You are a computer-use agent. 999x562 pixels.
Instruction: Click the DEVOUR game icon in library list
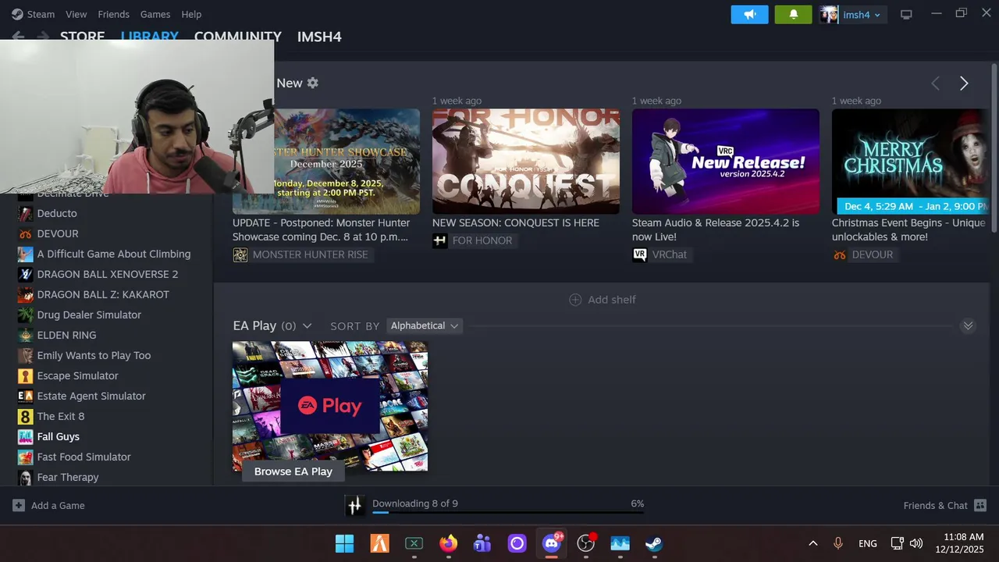26,233
